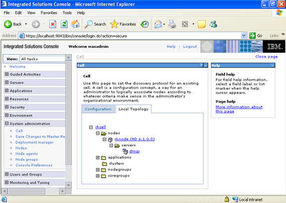Collapse the servers folder in topology
This screenshot has height=203, width=286.
pos(111,145)
